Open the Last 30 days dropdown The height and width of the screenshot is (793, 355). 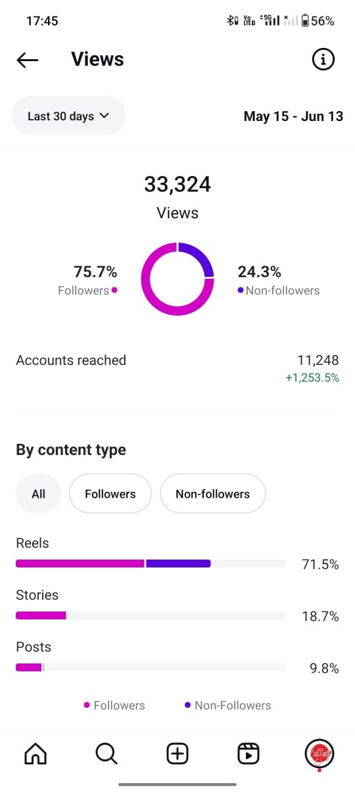69,116
